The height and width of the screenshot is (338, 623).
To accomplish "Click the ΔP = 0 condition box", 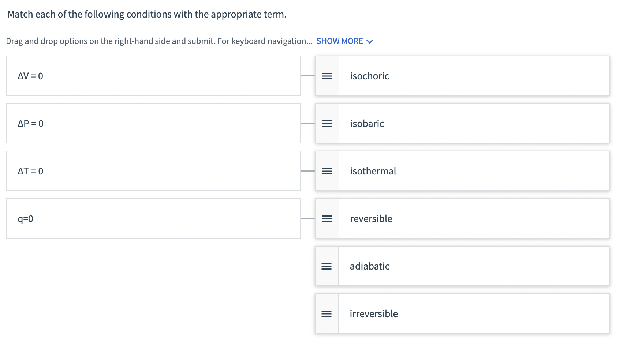I will tap(153, 123).
